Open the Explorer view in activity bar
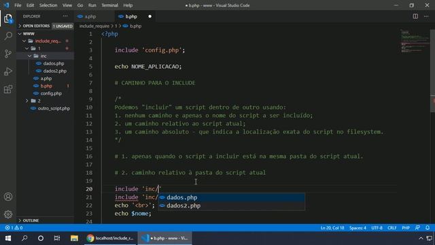The width and height of the screenshot is (435, 245). pos(8,18)
